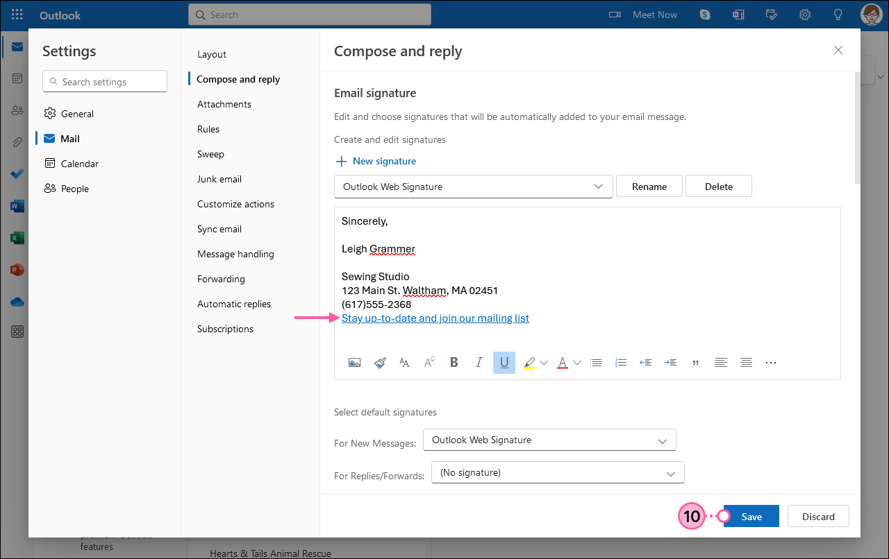Open Rules settings
The height and width of the screenshot is (559, 889).
pos(208,129)
